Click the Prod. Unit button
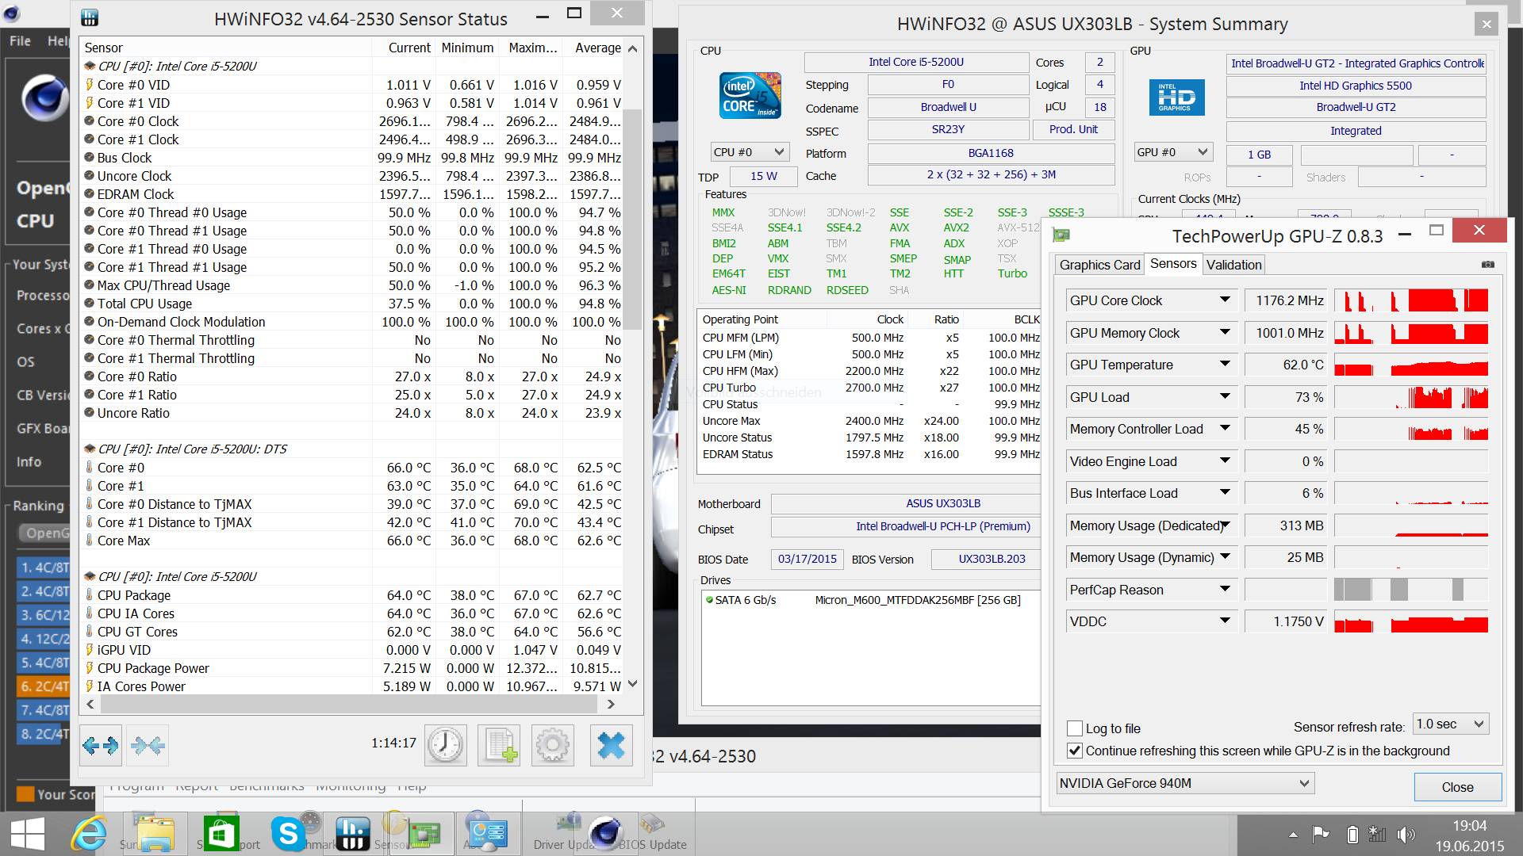Screen dimensions: 1523x856 (1073, 129)
